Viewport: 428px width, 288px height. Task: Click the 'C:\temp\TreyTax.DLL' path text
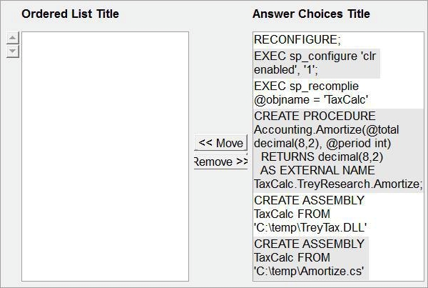coord(310,228)
